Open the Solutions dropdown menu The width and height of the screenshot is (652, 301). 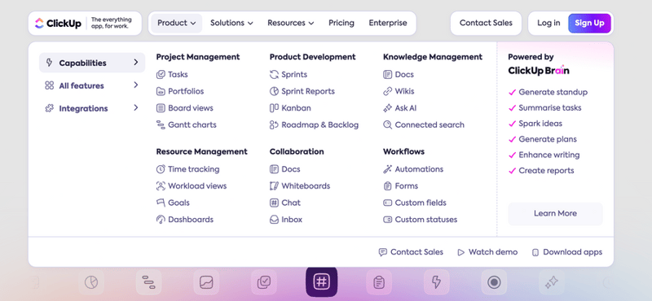[x=231, y=24]
